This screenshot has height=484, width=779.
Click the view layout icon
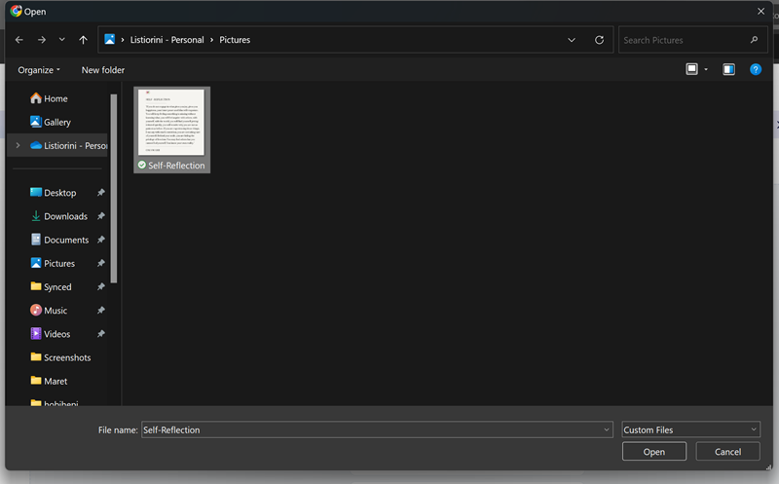pyautogui.click(x=691, y=69)
